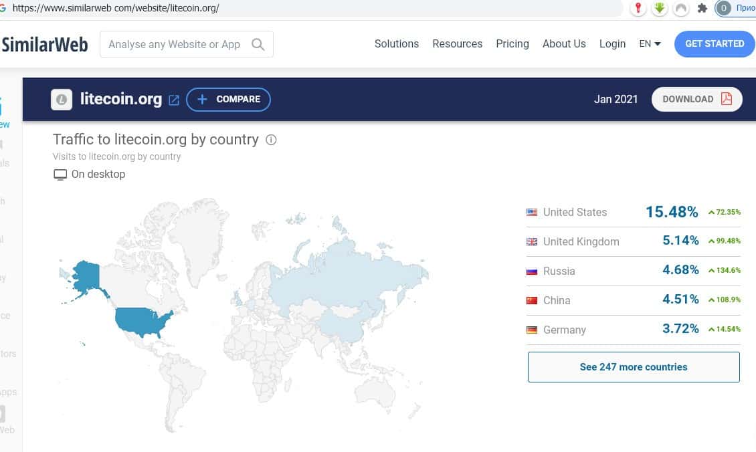Click the green download arrow extension icon
Viewport: 756px width, 452px height.
pyautogui.click(x=660, y=8)
